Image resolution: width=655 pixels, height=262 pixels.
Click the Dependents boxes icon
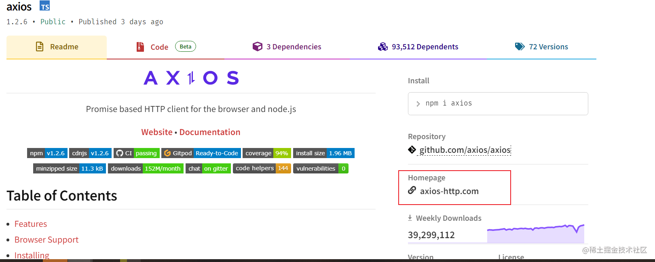(383, 47)
